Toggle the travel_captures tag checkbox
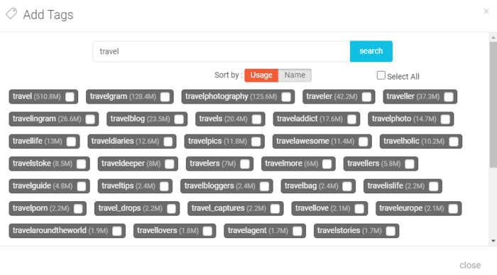This screenshot has width=497, height=275. click(x=275, y=209)
